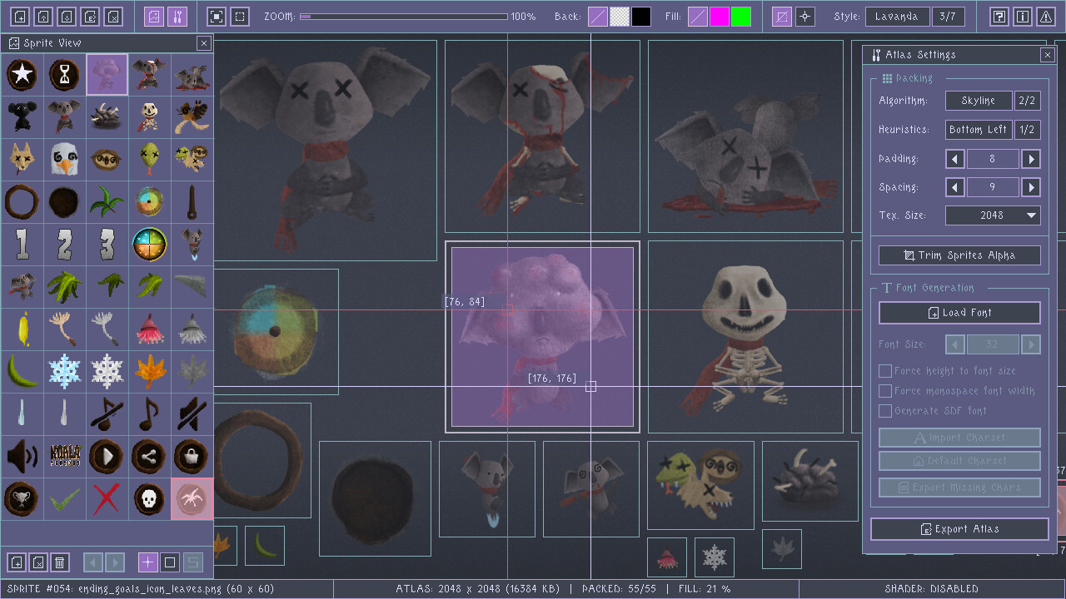The image size is (1066, 599).
Task: Increase Padding with the right stepper arrow
Action: click(x=1031, y=158)
